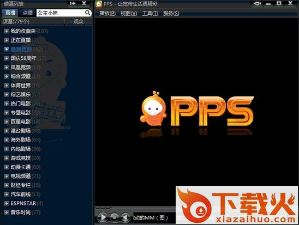Click the scrolling ticker text 动的MM（图）
Viewport: 299px width, 225px height.
151,217
